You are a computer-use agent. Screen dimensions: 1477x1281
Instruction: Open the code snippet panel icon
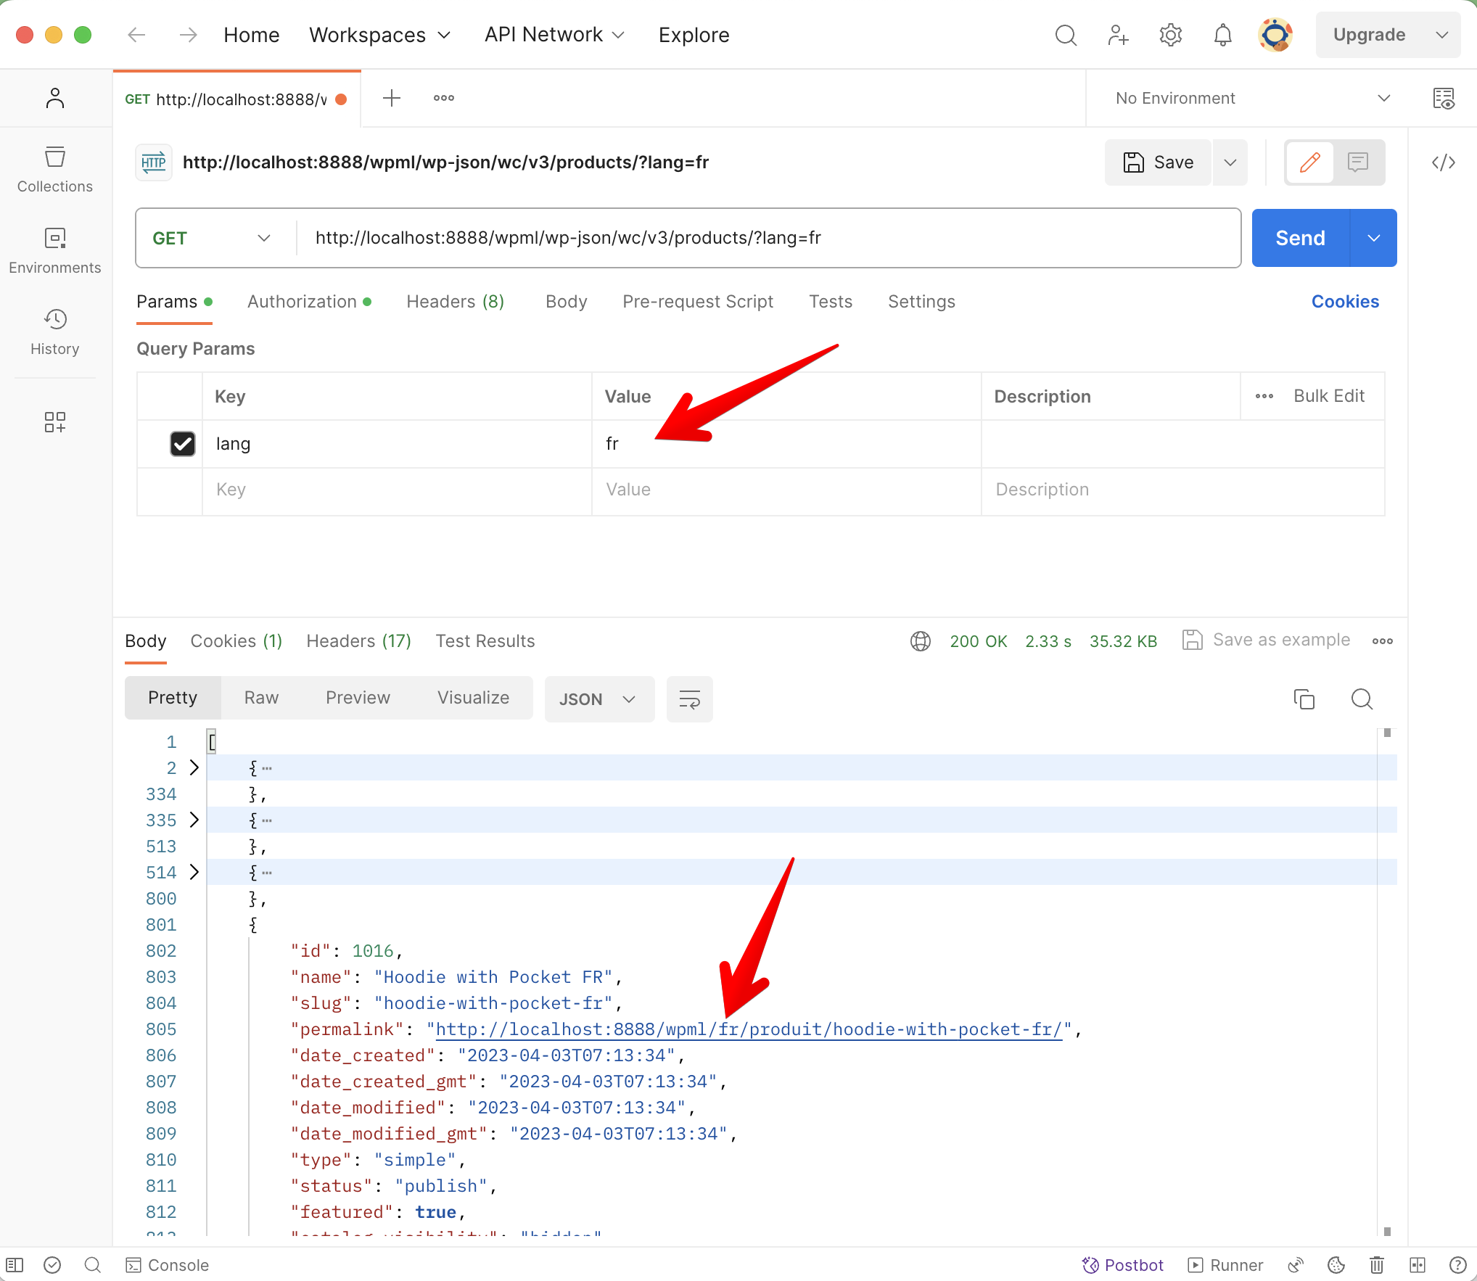1443,162
